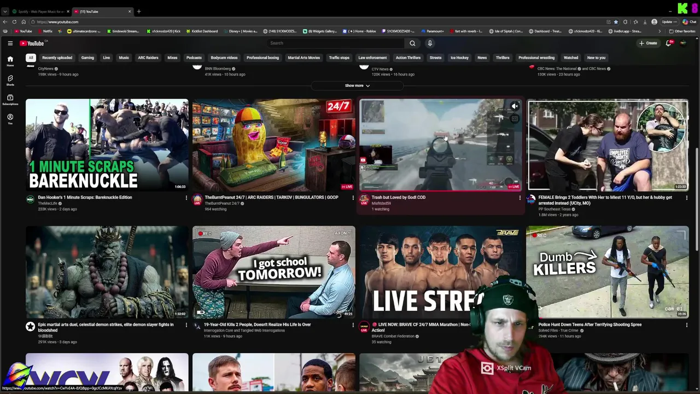This screenshot has width=700, height=394.
Task: Start voice search with microphone icon
Action: (430, 43)
